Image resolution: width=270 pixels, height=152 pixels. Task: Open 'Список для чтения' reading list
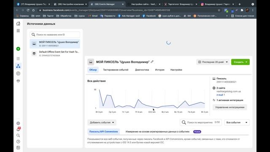pyautogui.click(x=243, y=16)
